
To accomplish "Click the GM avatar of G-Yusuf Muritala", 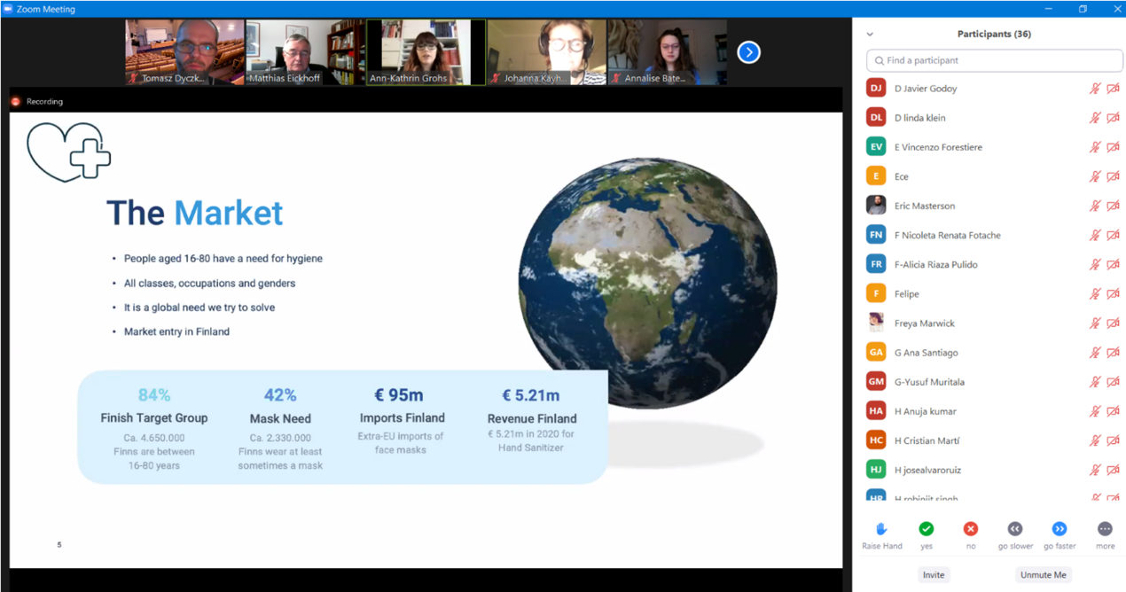I will point(876,382).
